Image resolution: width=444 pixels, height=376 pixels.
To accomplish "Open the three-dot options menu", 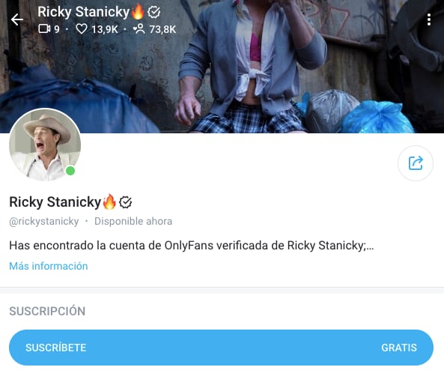I will click(x=429, y=19).
